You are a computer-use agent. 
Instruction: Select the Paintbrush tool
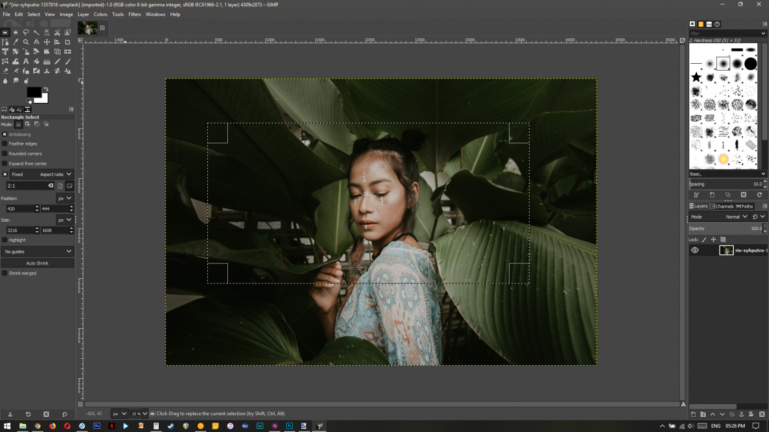click(x=68, y=61)
